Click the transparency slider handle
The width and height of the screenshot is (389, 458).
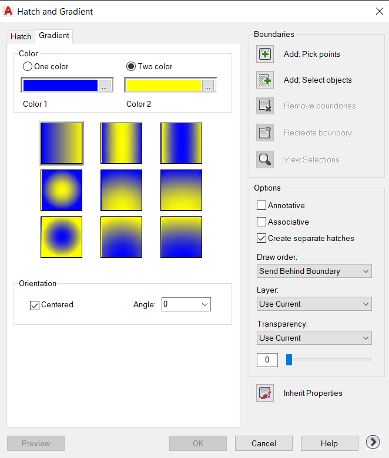[289, 359]
